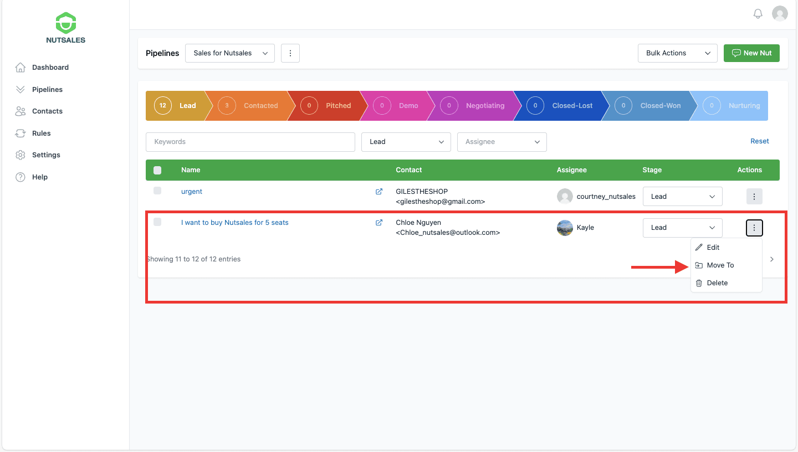The height and width of the screenshot is (452, 798).
Task: Select the orange Contacted stage chevron
Action: 252,106
